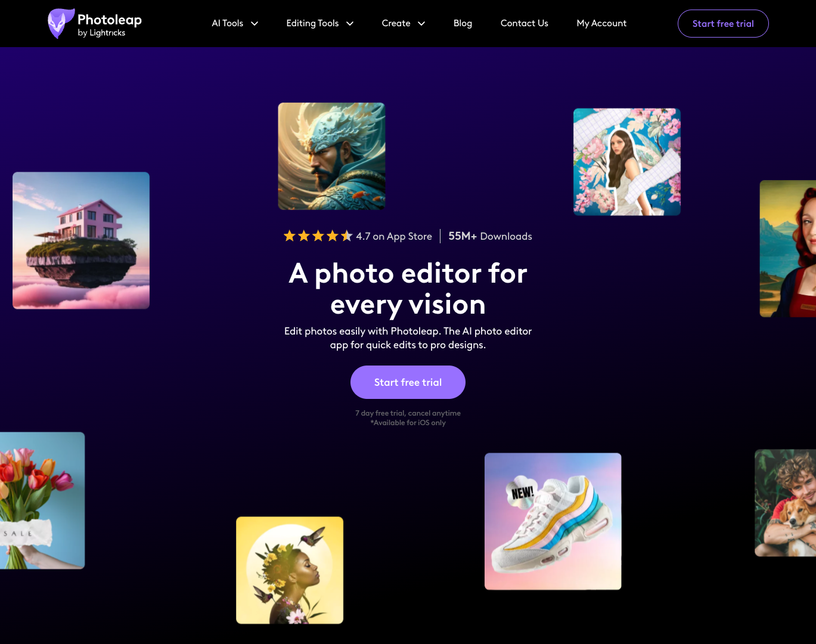816x644 pixels.
Task: Open the floating pink house image
Action: (81, 240)
